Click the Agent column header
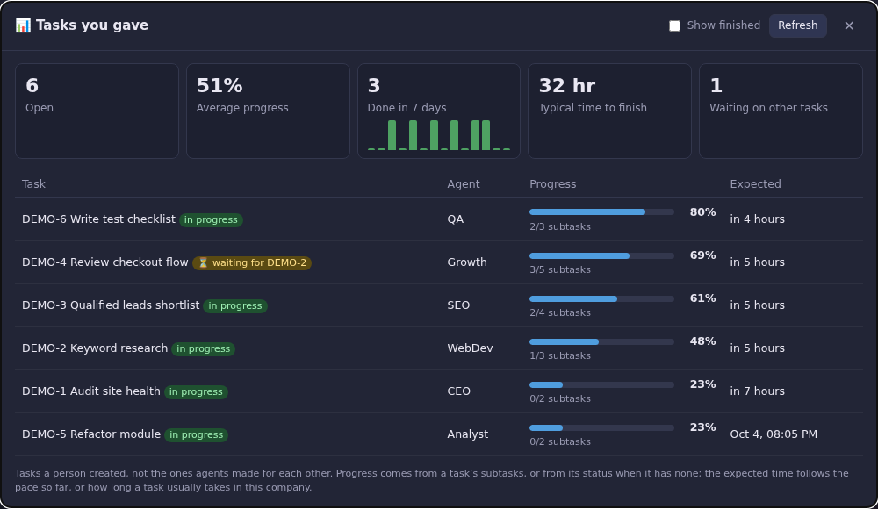The image size is (878, 509). 463,184
